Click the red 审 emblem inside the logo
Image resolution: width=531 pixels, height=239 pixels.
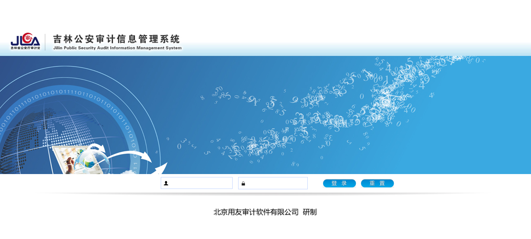point(27,38)
